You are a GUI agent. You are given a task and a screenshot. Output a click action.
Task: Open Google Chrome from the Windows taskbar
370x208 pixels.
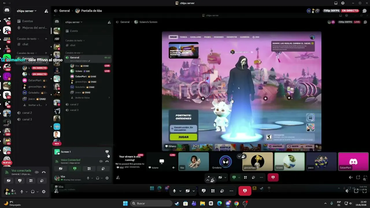coord(236,203)
